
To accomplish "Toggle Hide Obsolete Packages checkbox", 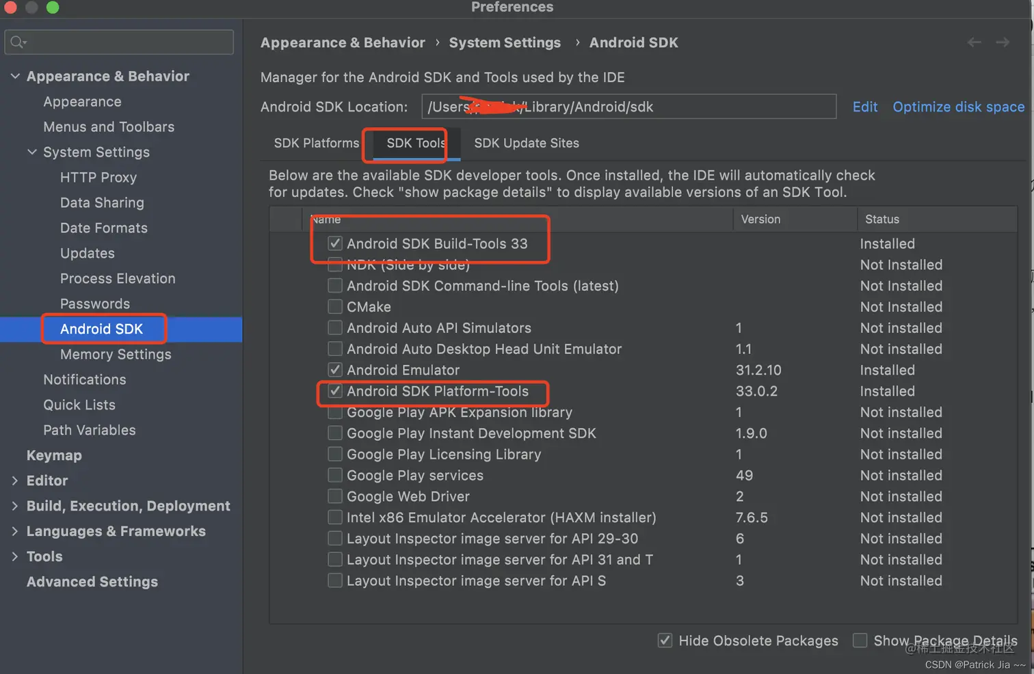I will [x=665, y=641].
